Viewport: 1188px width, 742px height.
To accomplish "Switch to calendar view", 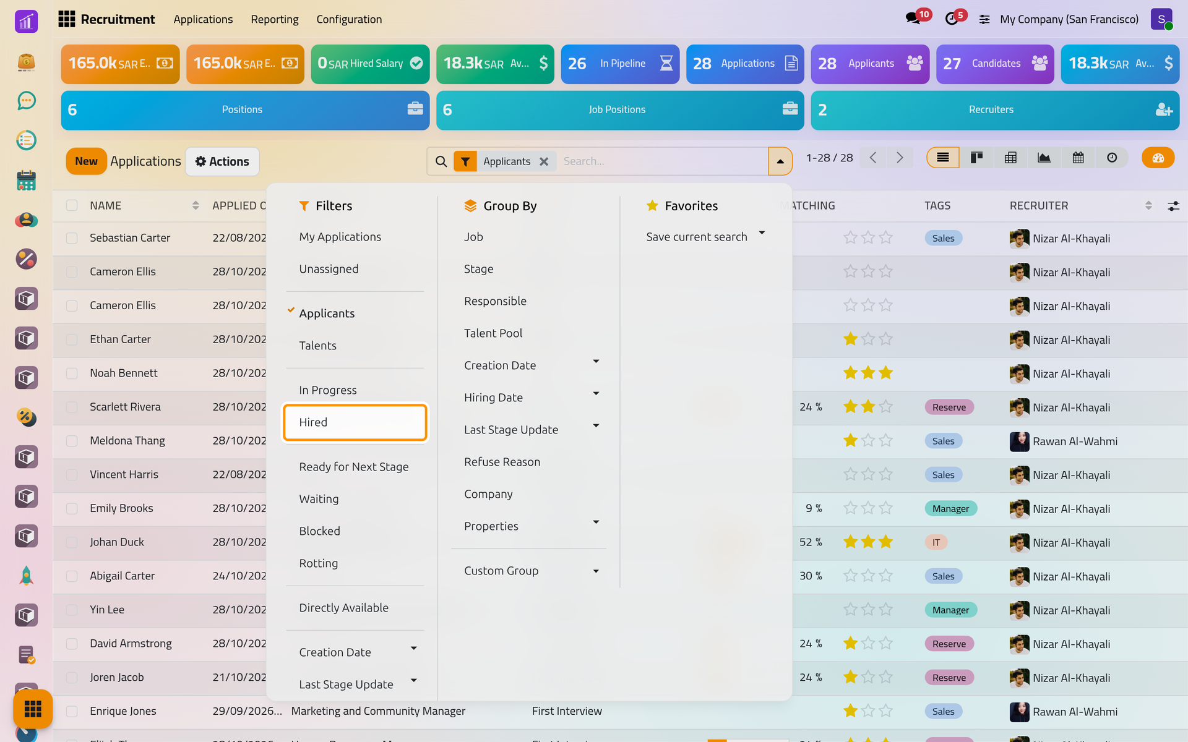I will (x=1078, y=158).
